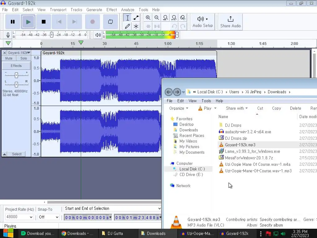The image size is (317, 238).
Task: Open Start and End of Selection dropdown
Action: click(x=112, y=209)
